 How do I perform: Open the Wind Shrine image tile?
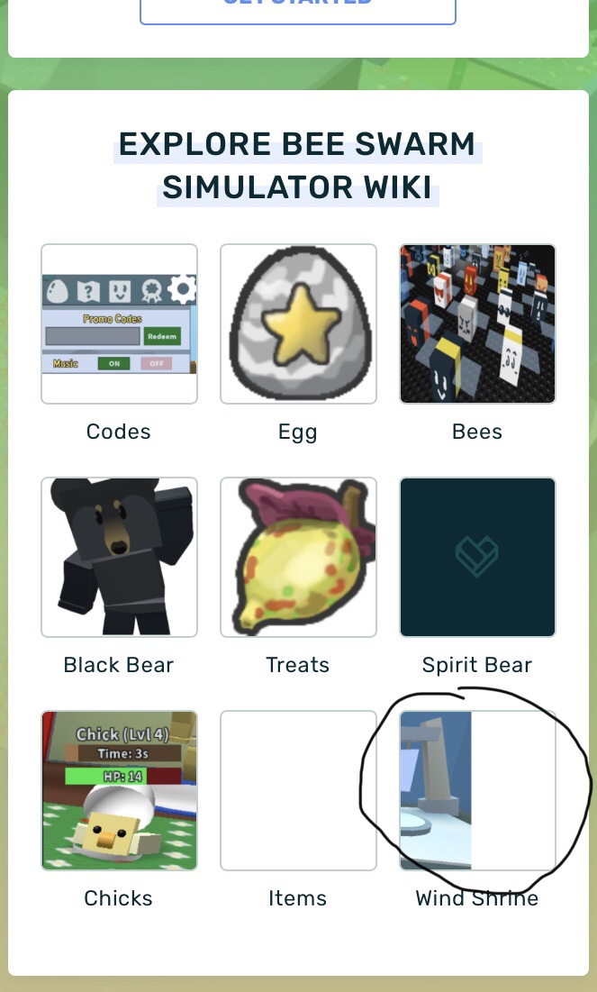[x=477, y=790]
